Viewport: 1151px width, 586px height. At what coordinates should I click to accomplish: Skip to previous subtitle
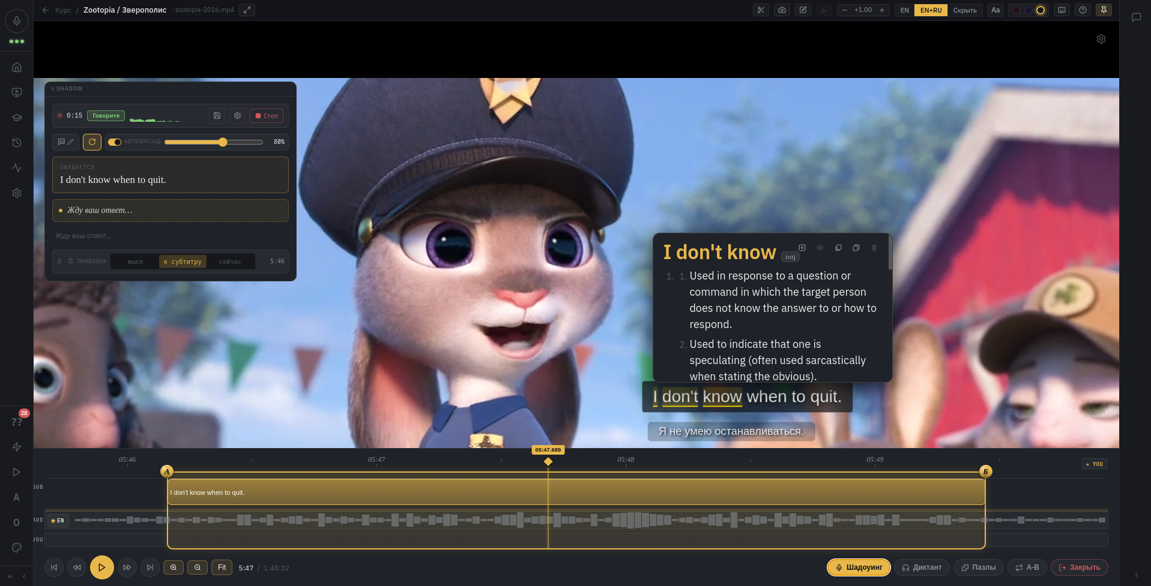54,567
